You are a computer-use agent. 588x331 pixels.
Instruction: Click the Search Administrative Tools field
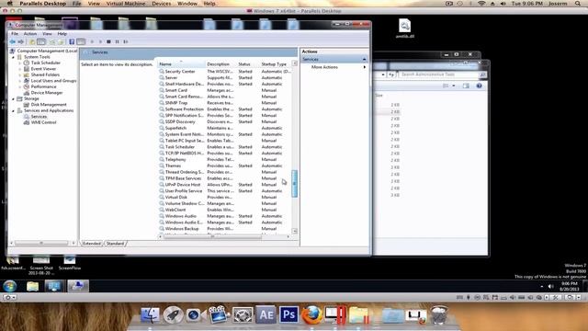click(438, 74)
